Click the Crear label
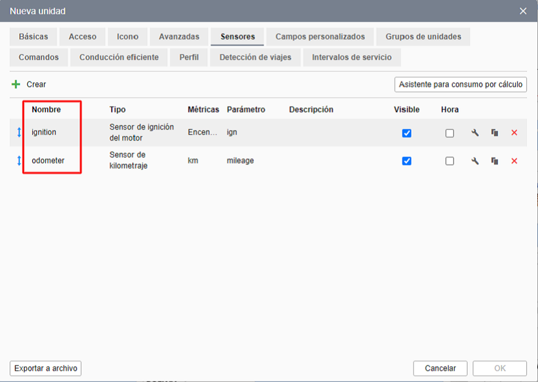Image resolution: width=538 pixels, height=382 pixels. 36,85
